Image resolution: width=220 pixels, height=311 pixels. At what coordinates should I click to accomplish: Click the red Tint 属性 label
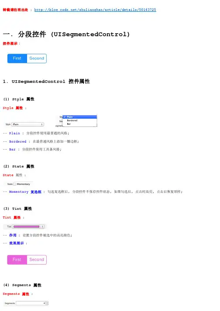12,217
